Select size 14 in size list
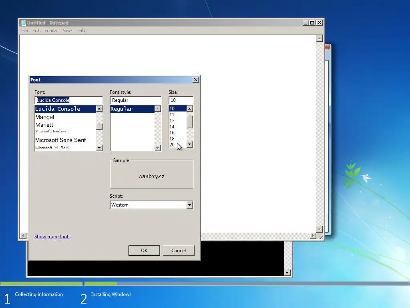The image size is (410, 308). pos(177,126)
